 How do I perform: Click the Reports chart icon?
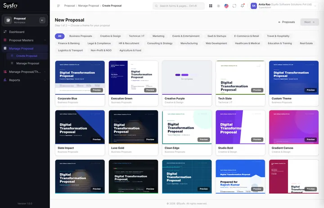[5, 80]
